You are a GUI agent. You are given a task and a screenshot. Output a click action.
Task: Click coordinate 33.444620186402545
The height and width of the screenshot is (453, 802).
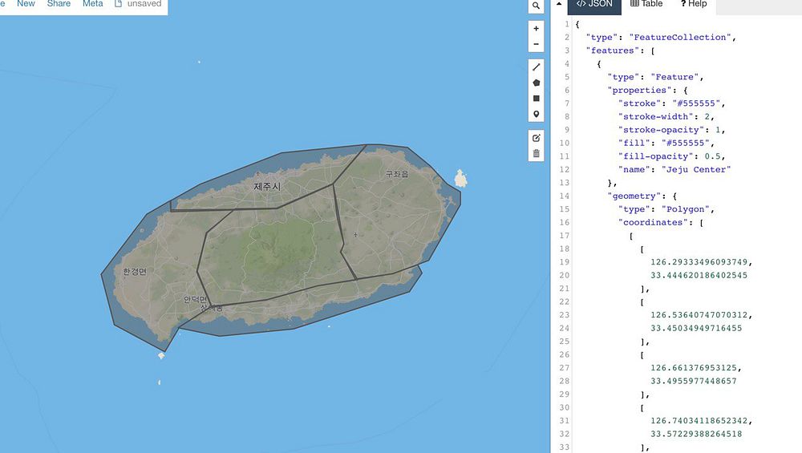699,275
